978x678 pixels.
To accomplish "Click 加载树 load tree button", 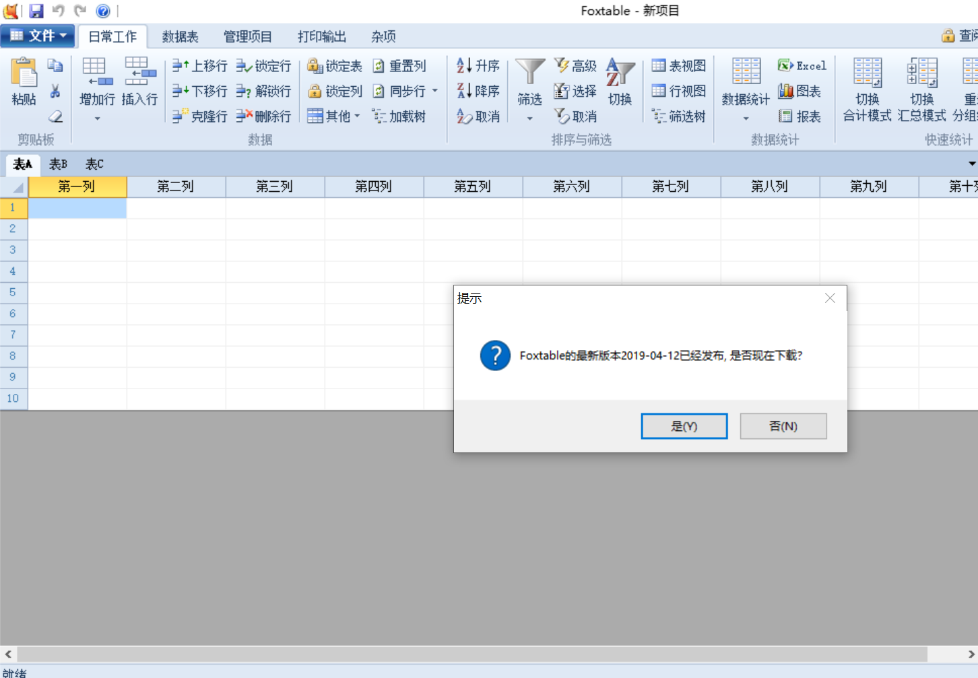I will (x=399, y=116).
